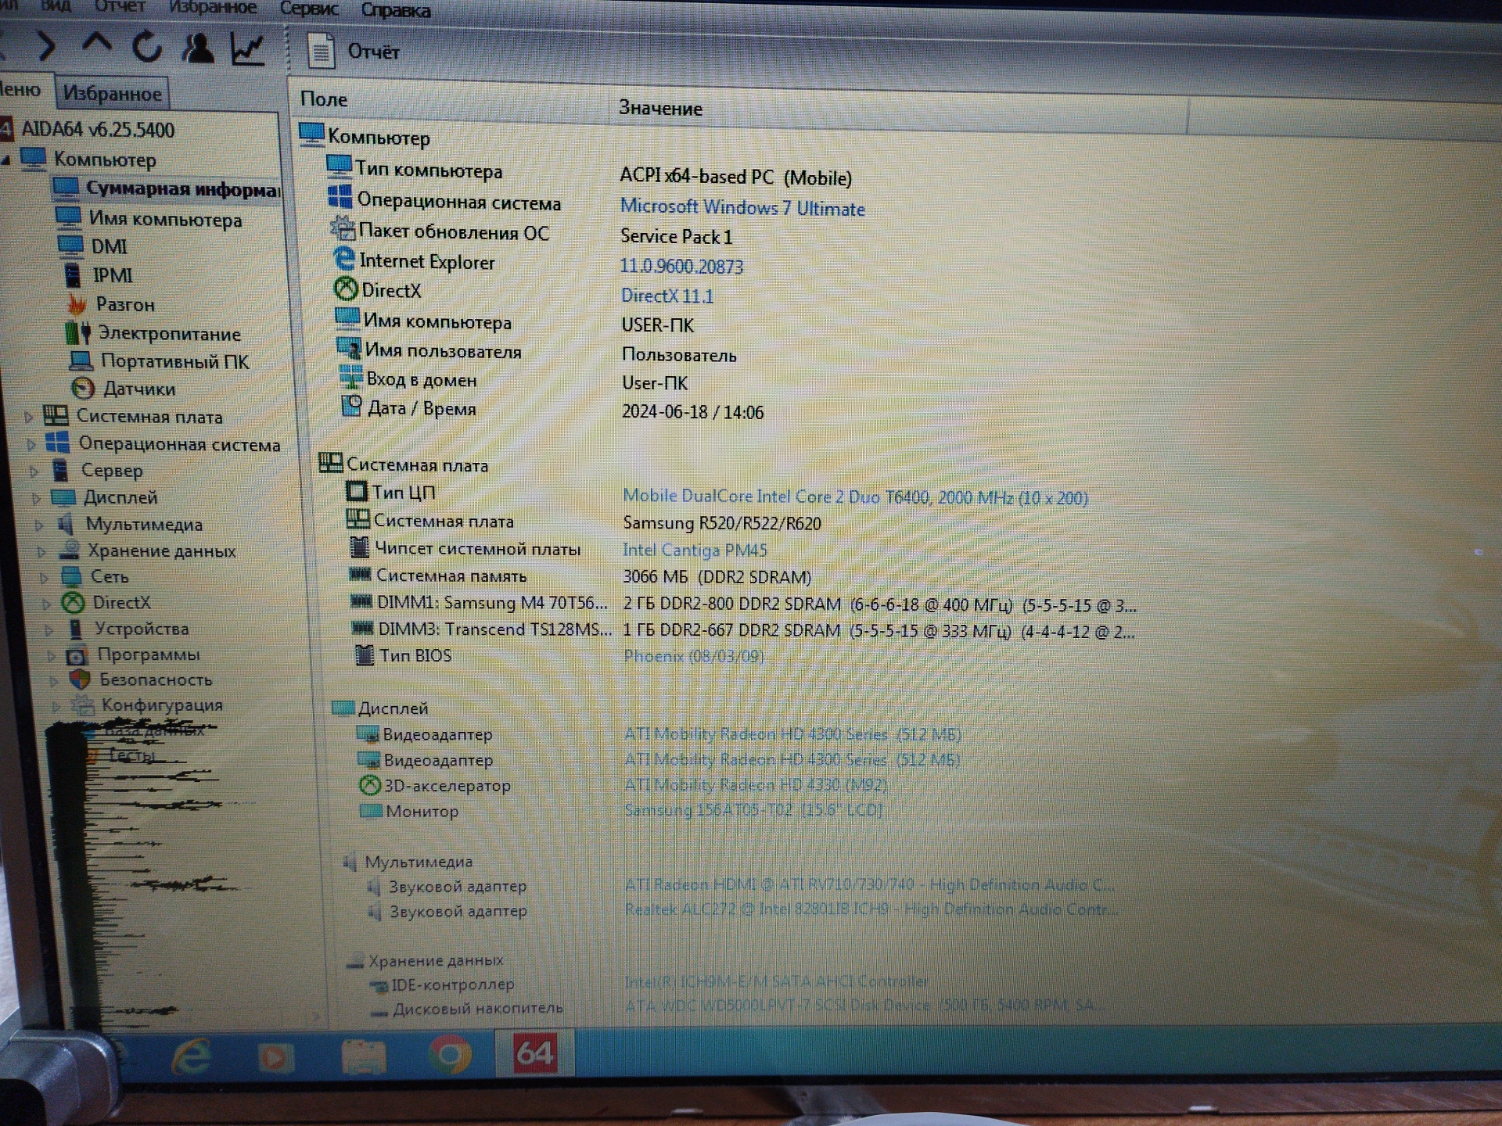Screen dimensions: 1502x1126
Task: Open the Отчет menu
Action: tap(119, 6)
